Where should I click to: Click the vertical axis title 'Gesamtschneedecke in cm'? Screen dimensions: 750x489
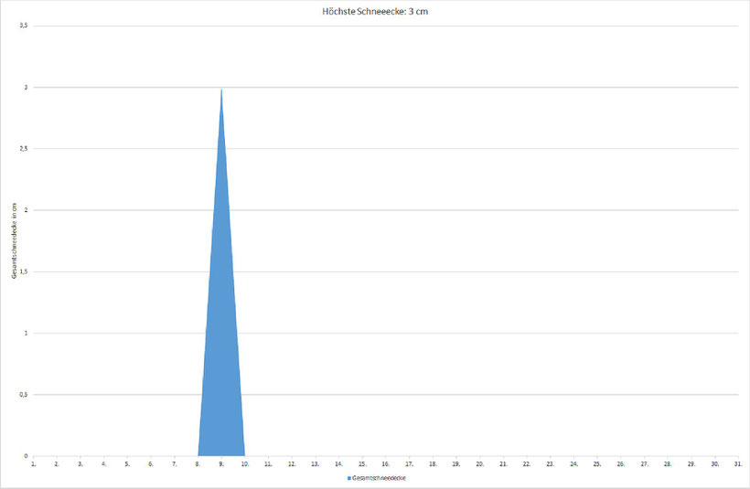[15, 240]
